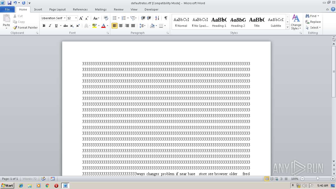The height and width of the screenshot is (189, 336).
Task: Switch to the Page Layout tab
Action: [57, 9]
